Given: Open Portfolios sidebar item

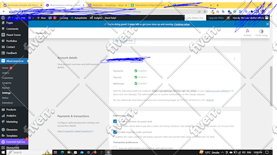Looking at the screenshot, I should point(11,41).
